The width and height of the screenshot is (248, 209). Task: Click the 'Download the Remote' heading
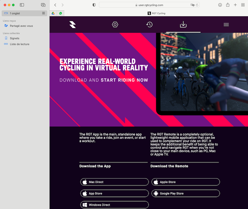169,166
